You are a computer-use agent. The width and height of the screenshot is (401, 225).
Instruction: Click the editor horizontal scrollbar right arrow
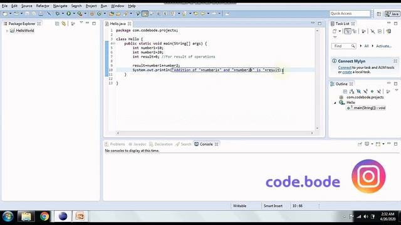[312, 133]
